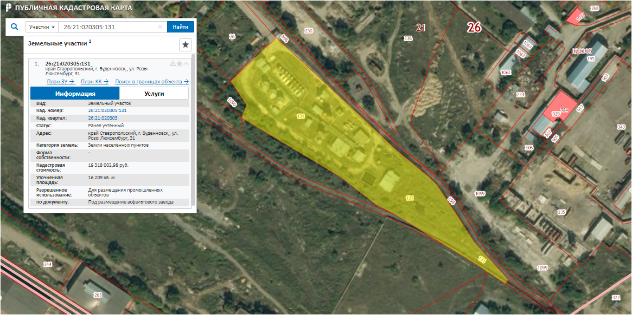Click in the cadastral number search field
Image resolution: width=632 pixels, height=315 pixels.
(108, 27)
